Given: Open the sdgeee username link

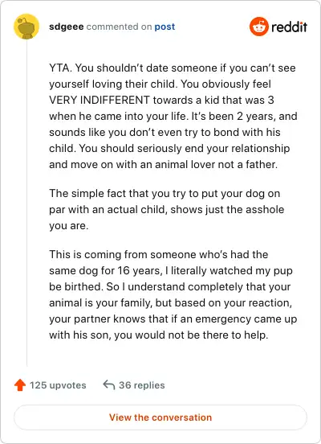Looking at the screenshot, I should pos(67,27).
